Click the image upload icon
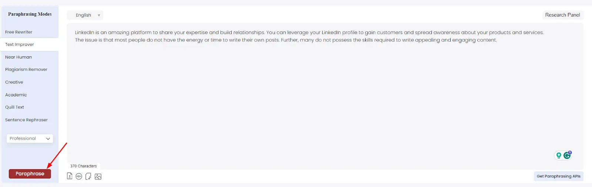Image resolution: width=592 pixels, height=187 pixels. click(x=98, y=177)
